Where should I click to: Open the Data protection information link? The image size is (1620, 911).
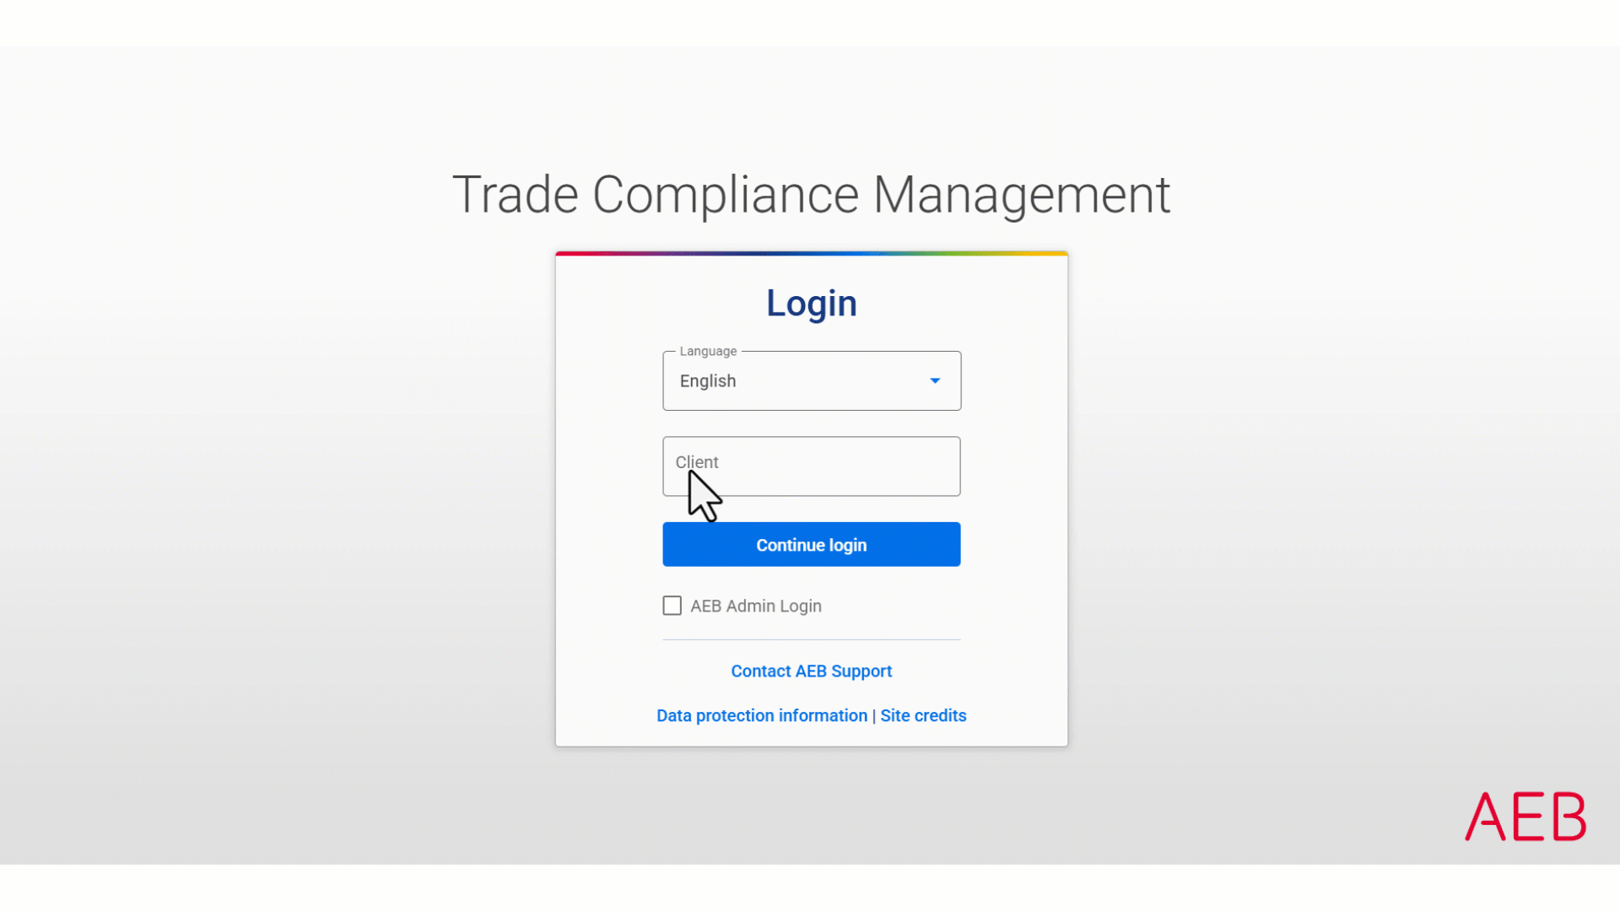(x=761, y=716)
